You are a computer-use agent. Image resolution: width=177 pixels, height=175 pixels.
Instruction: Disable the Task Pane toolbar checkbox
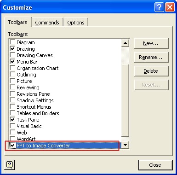(x=12, y=120)
